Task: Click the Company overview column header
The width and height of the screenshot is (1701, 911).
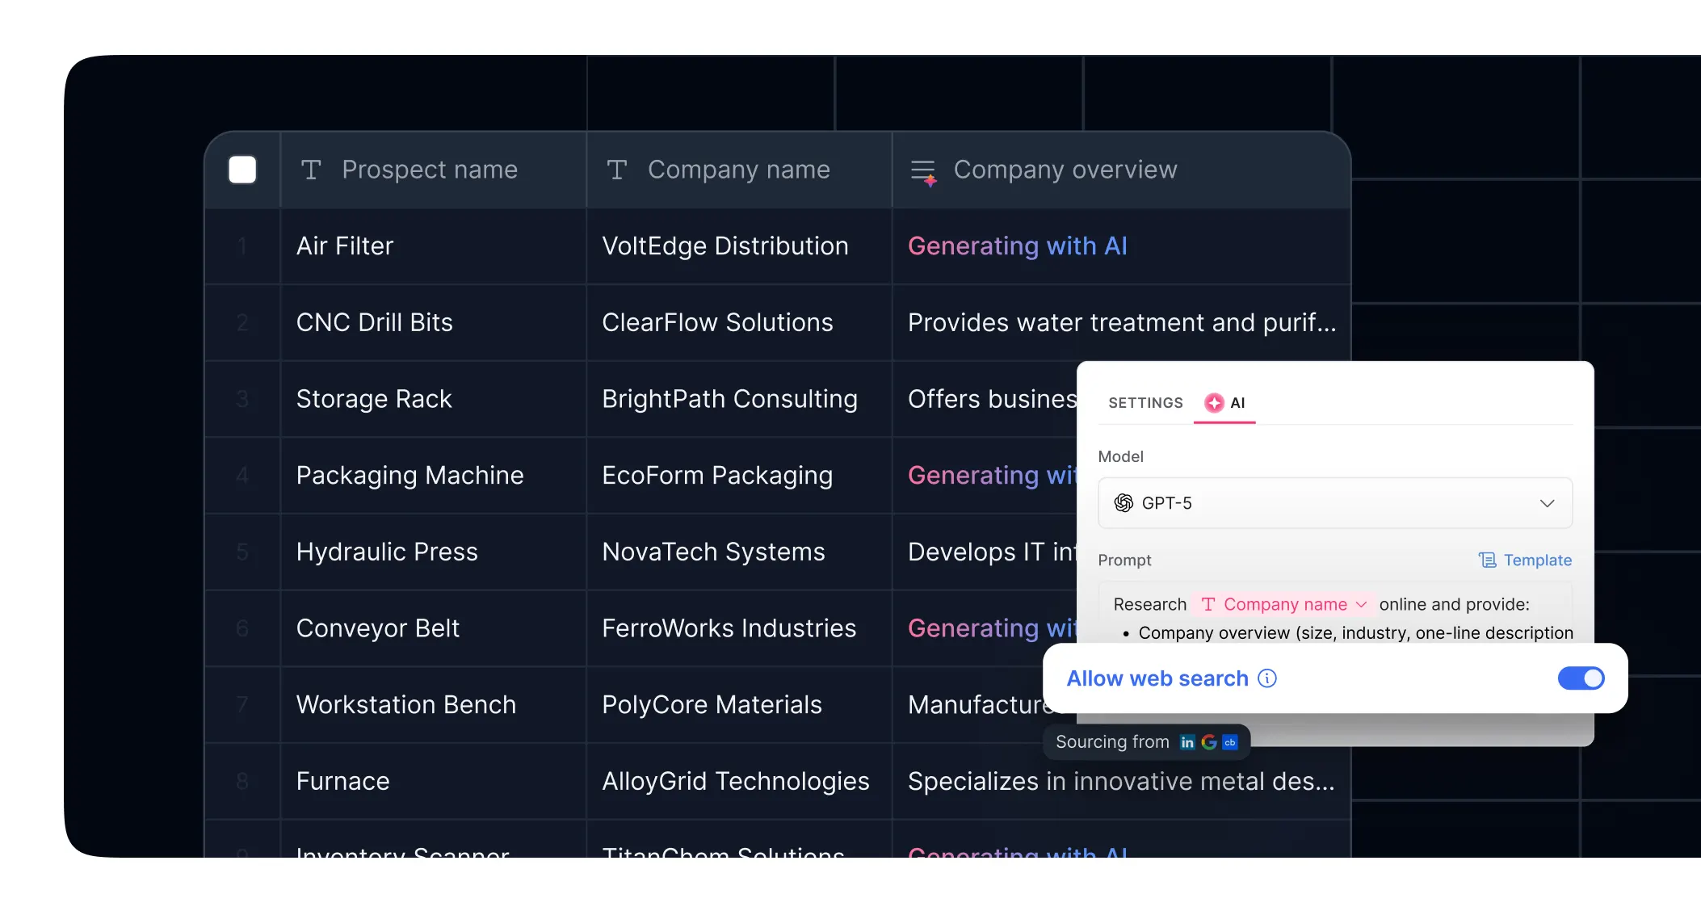Action: [1065, 170]
